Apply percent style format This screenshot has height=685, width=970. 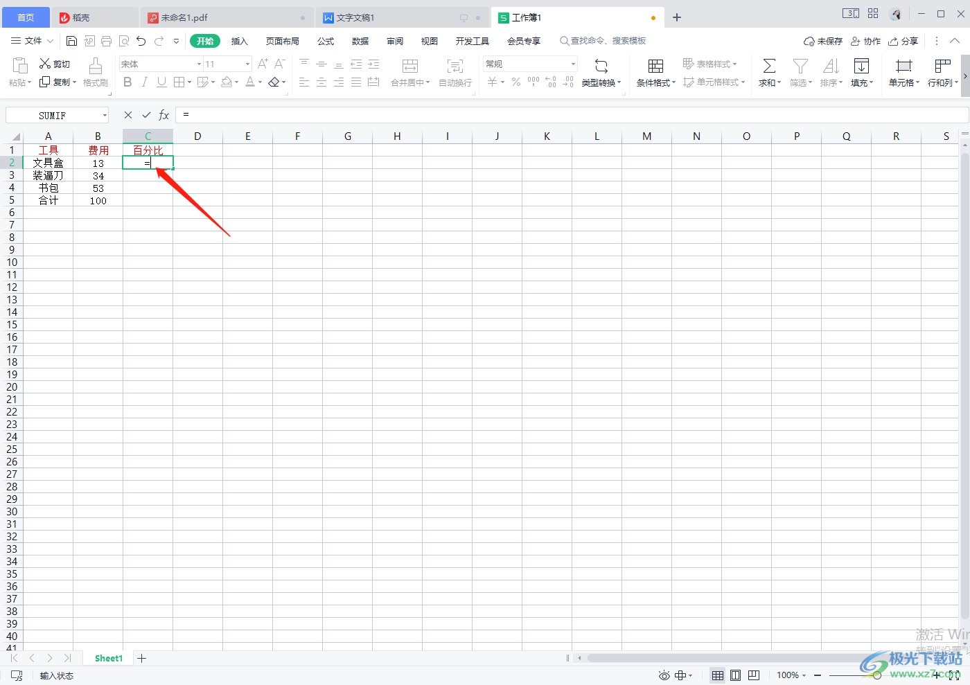pyautogui.click(x=516, y=82)
